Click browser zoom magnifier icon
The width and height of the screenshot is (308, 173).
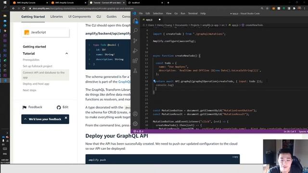[x=262, y=9]
